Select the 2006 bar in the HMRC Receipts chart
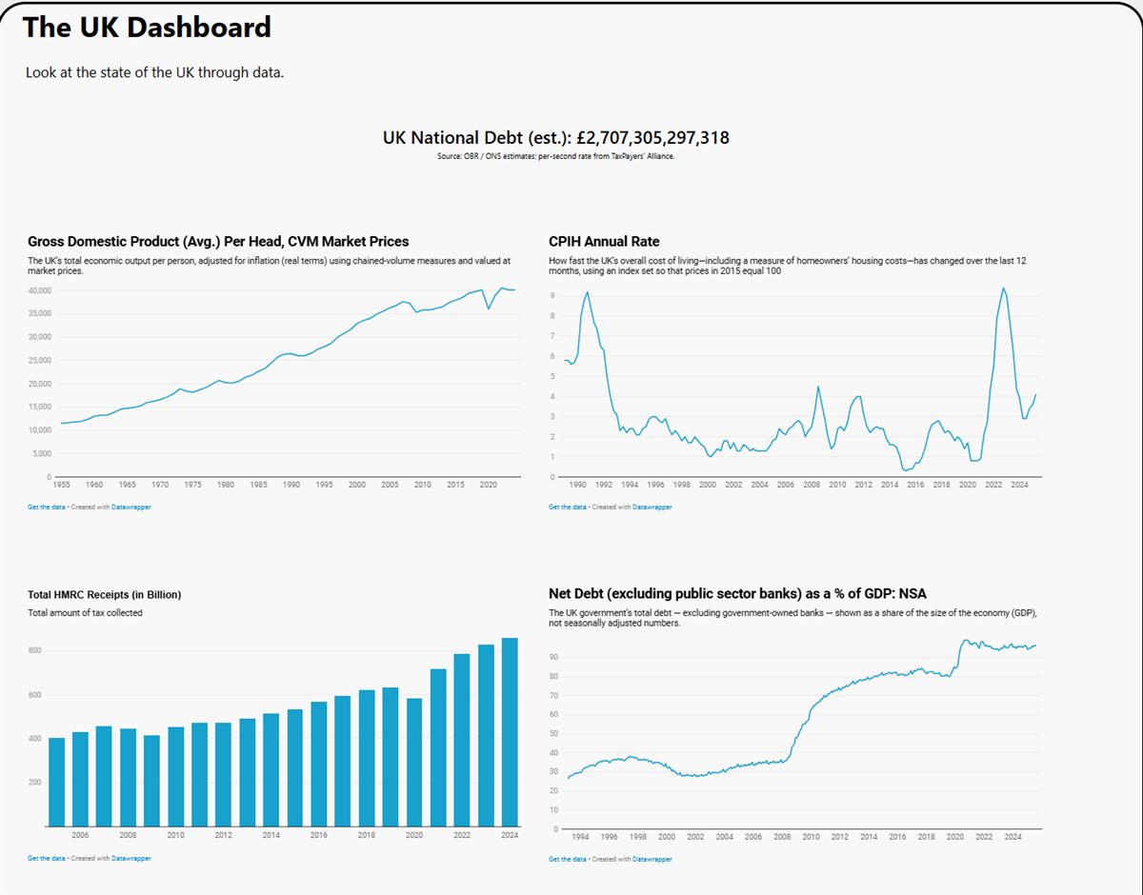Screen dimensions: 1143x895 81,779
